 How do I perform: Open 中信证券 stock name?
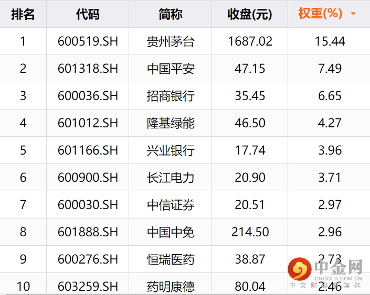click(x=171, y=205)
